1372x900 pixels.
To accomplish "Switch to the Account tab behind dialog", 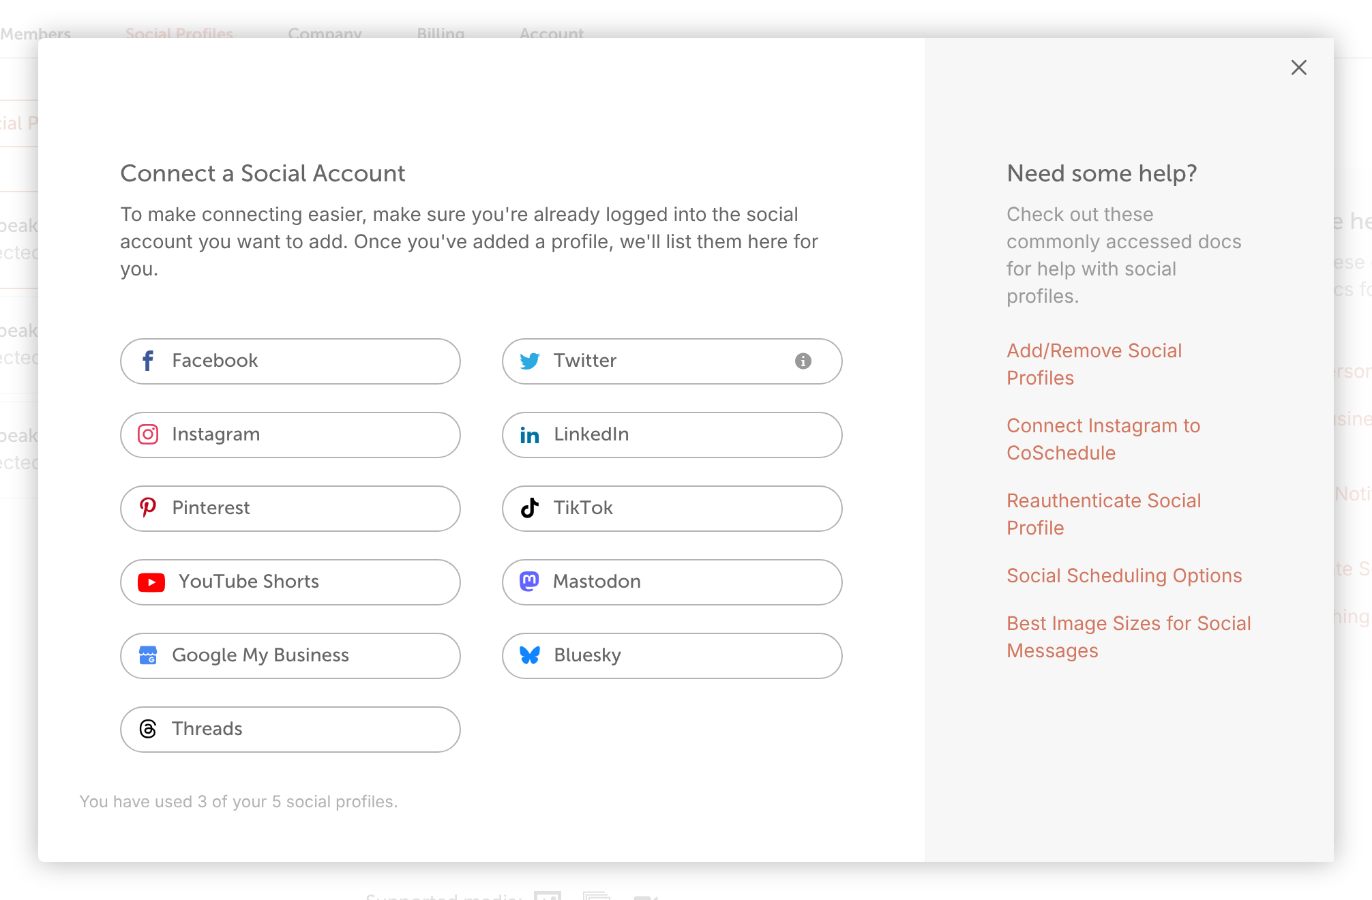I will coord(552,33).
